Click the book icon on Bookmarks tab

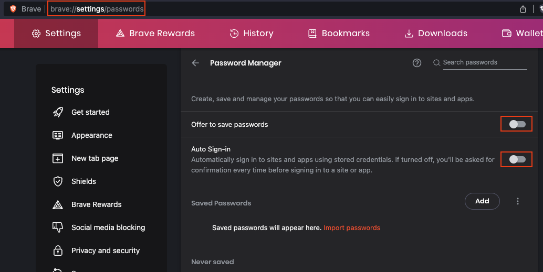point(312,33)
